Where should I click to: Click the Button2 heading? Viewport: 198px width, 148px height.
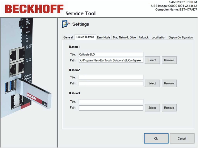74,70
